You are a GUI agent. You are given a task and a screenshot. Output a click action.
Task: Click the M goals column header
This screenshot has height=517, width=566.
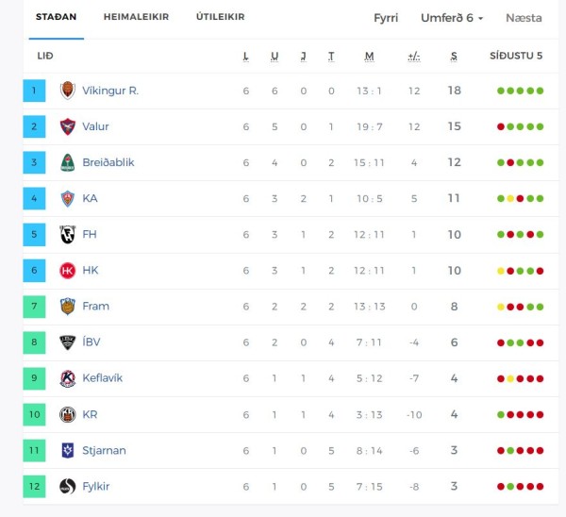tap(369, 56)
